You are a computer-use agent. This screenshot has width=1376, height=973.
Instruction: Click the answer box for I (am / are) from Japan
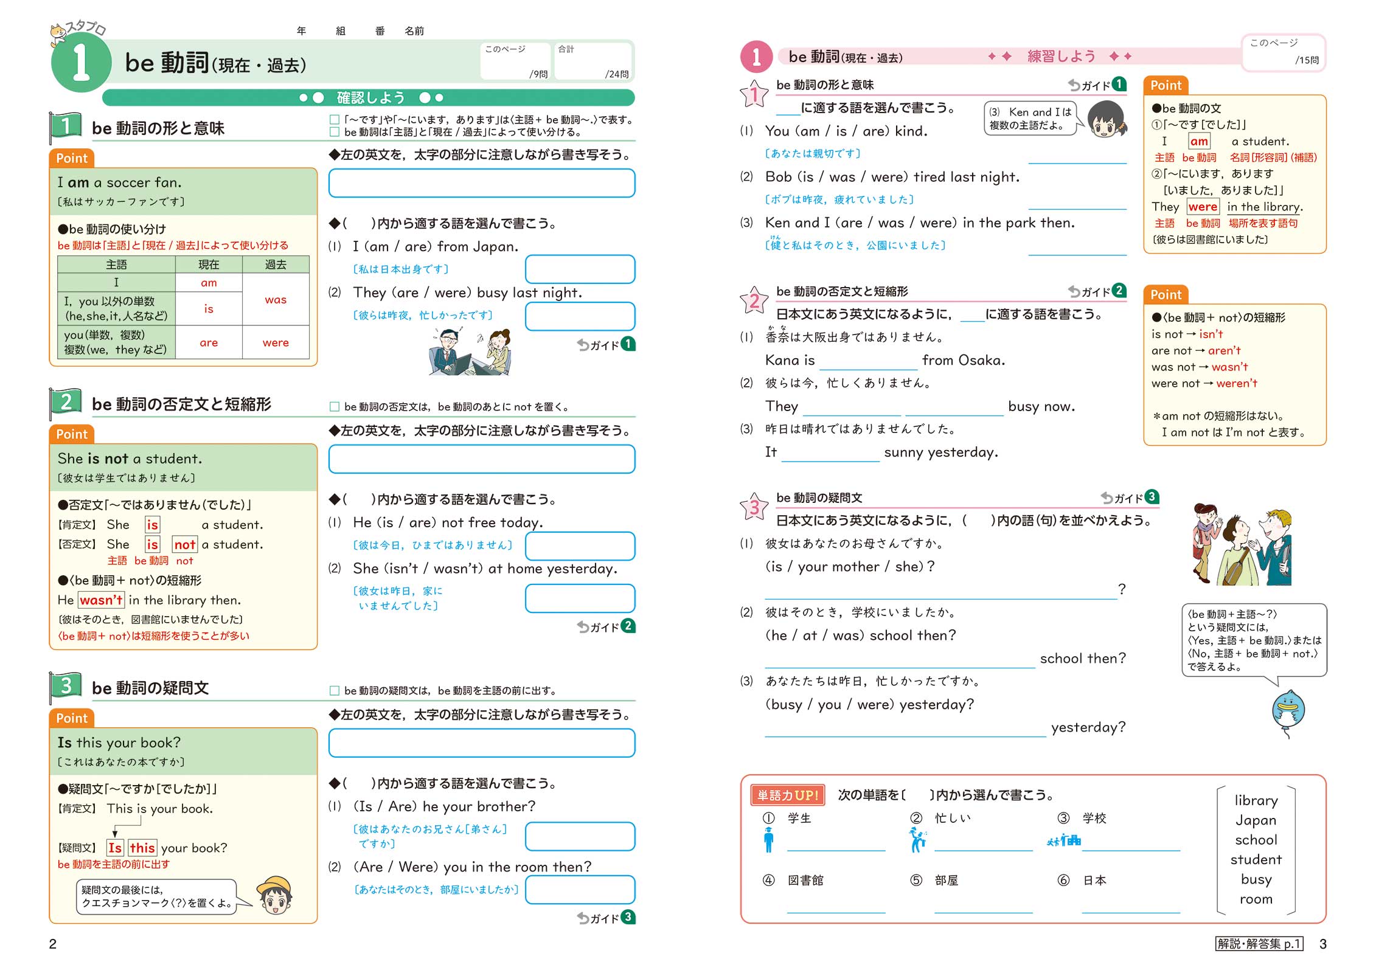click(x=580, y=269)
